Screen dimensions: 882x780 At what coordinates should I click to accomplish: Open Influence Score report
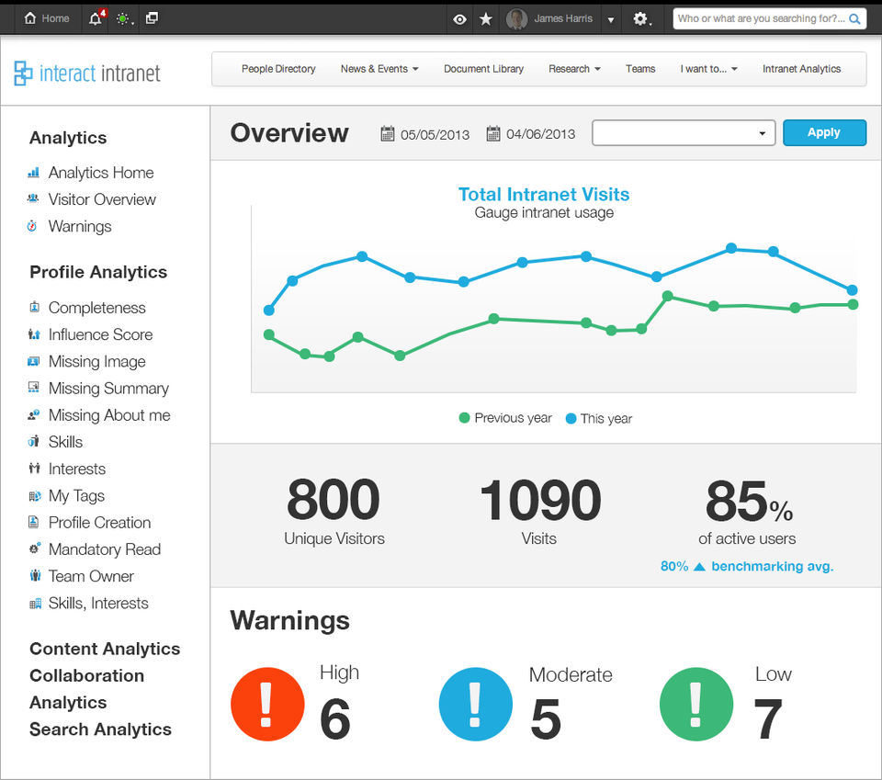[101, 334]
